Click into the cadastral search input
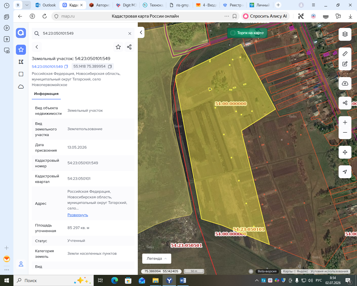Image resolution: width=357 pixels, height=286 pixels. point(84,34)
